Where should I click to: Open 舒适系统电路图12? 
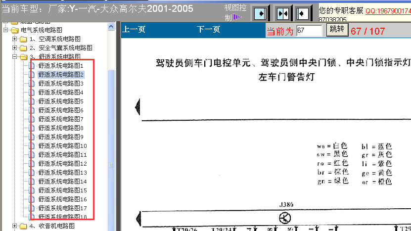63,164
